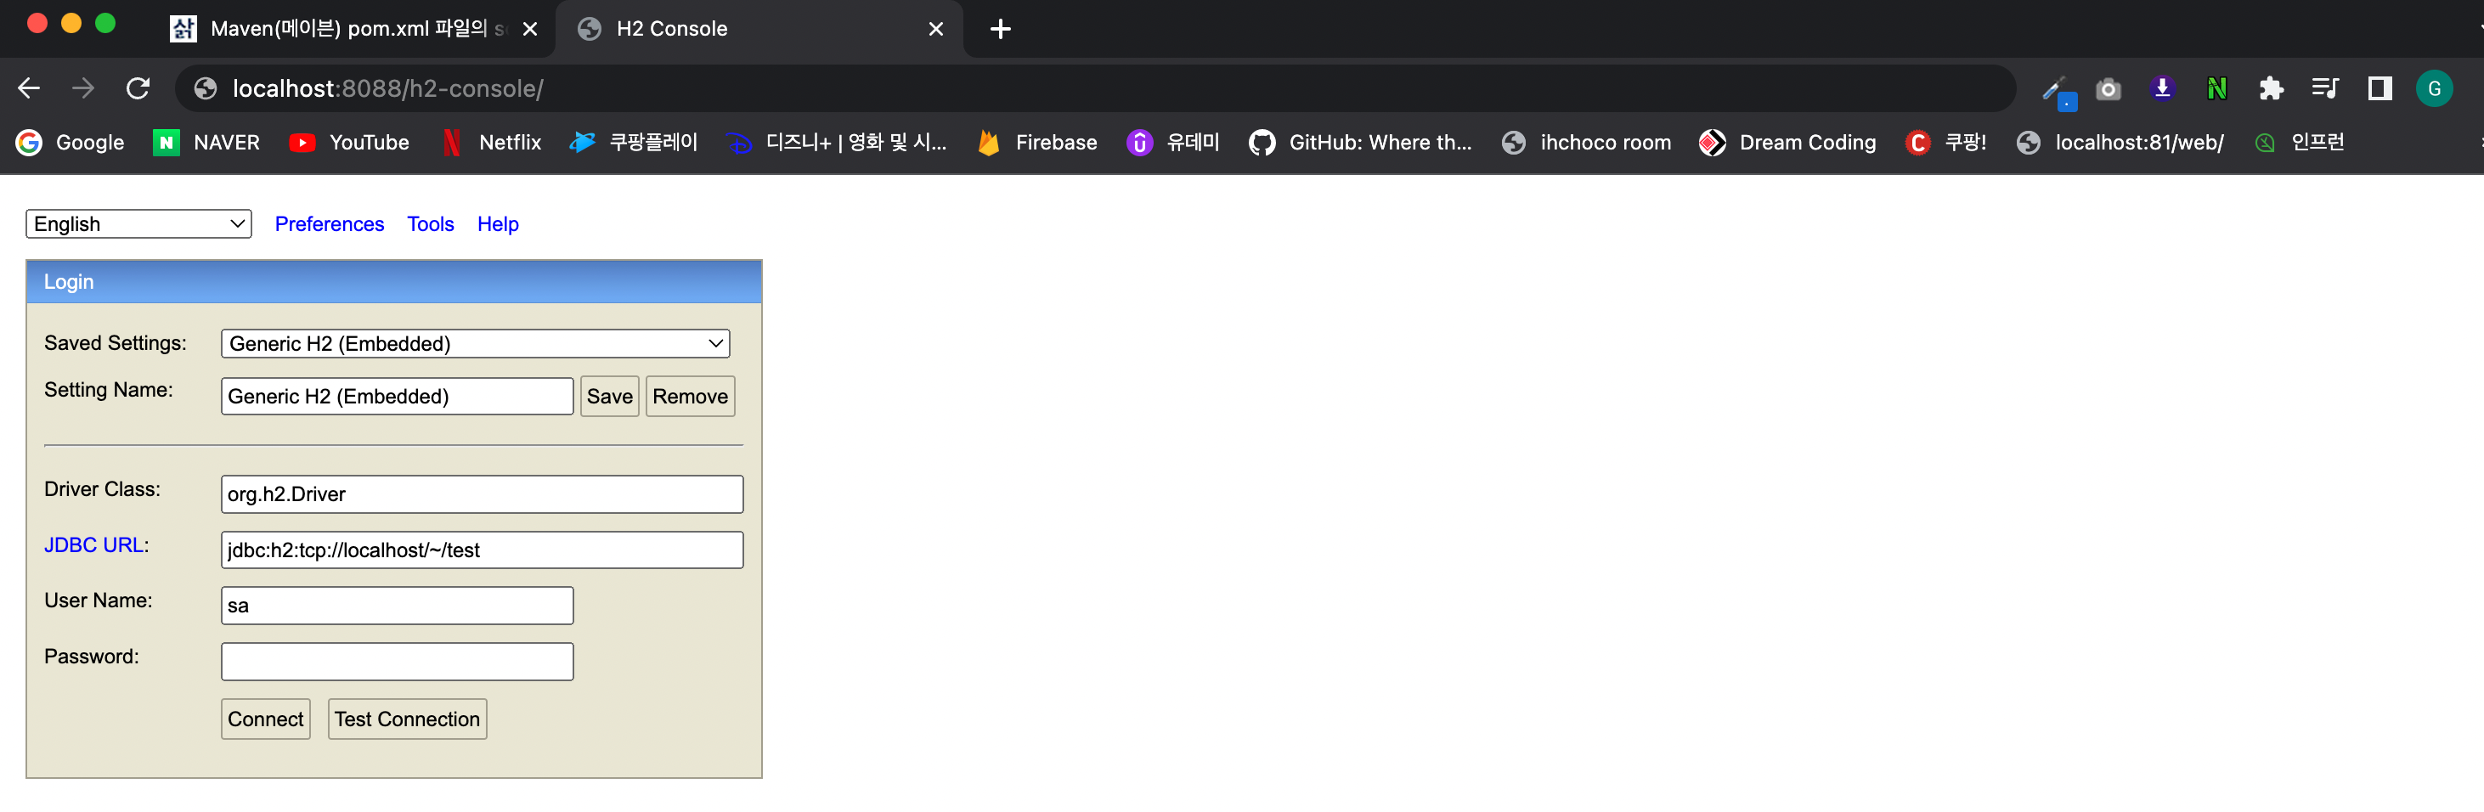Viewport: 2484px width, 812px height.
Task: Open the GitHub bookmark
Action: pos(1359,143)
